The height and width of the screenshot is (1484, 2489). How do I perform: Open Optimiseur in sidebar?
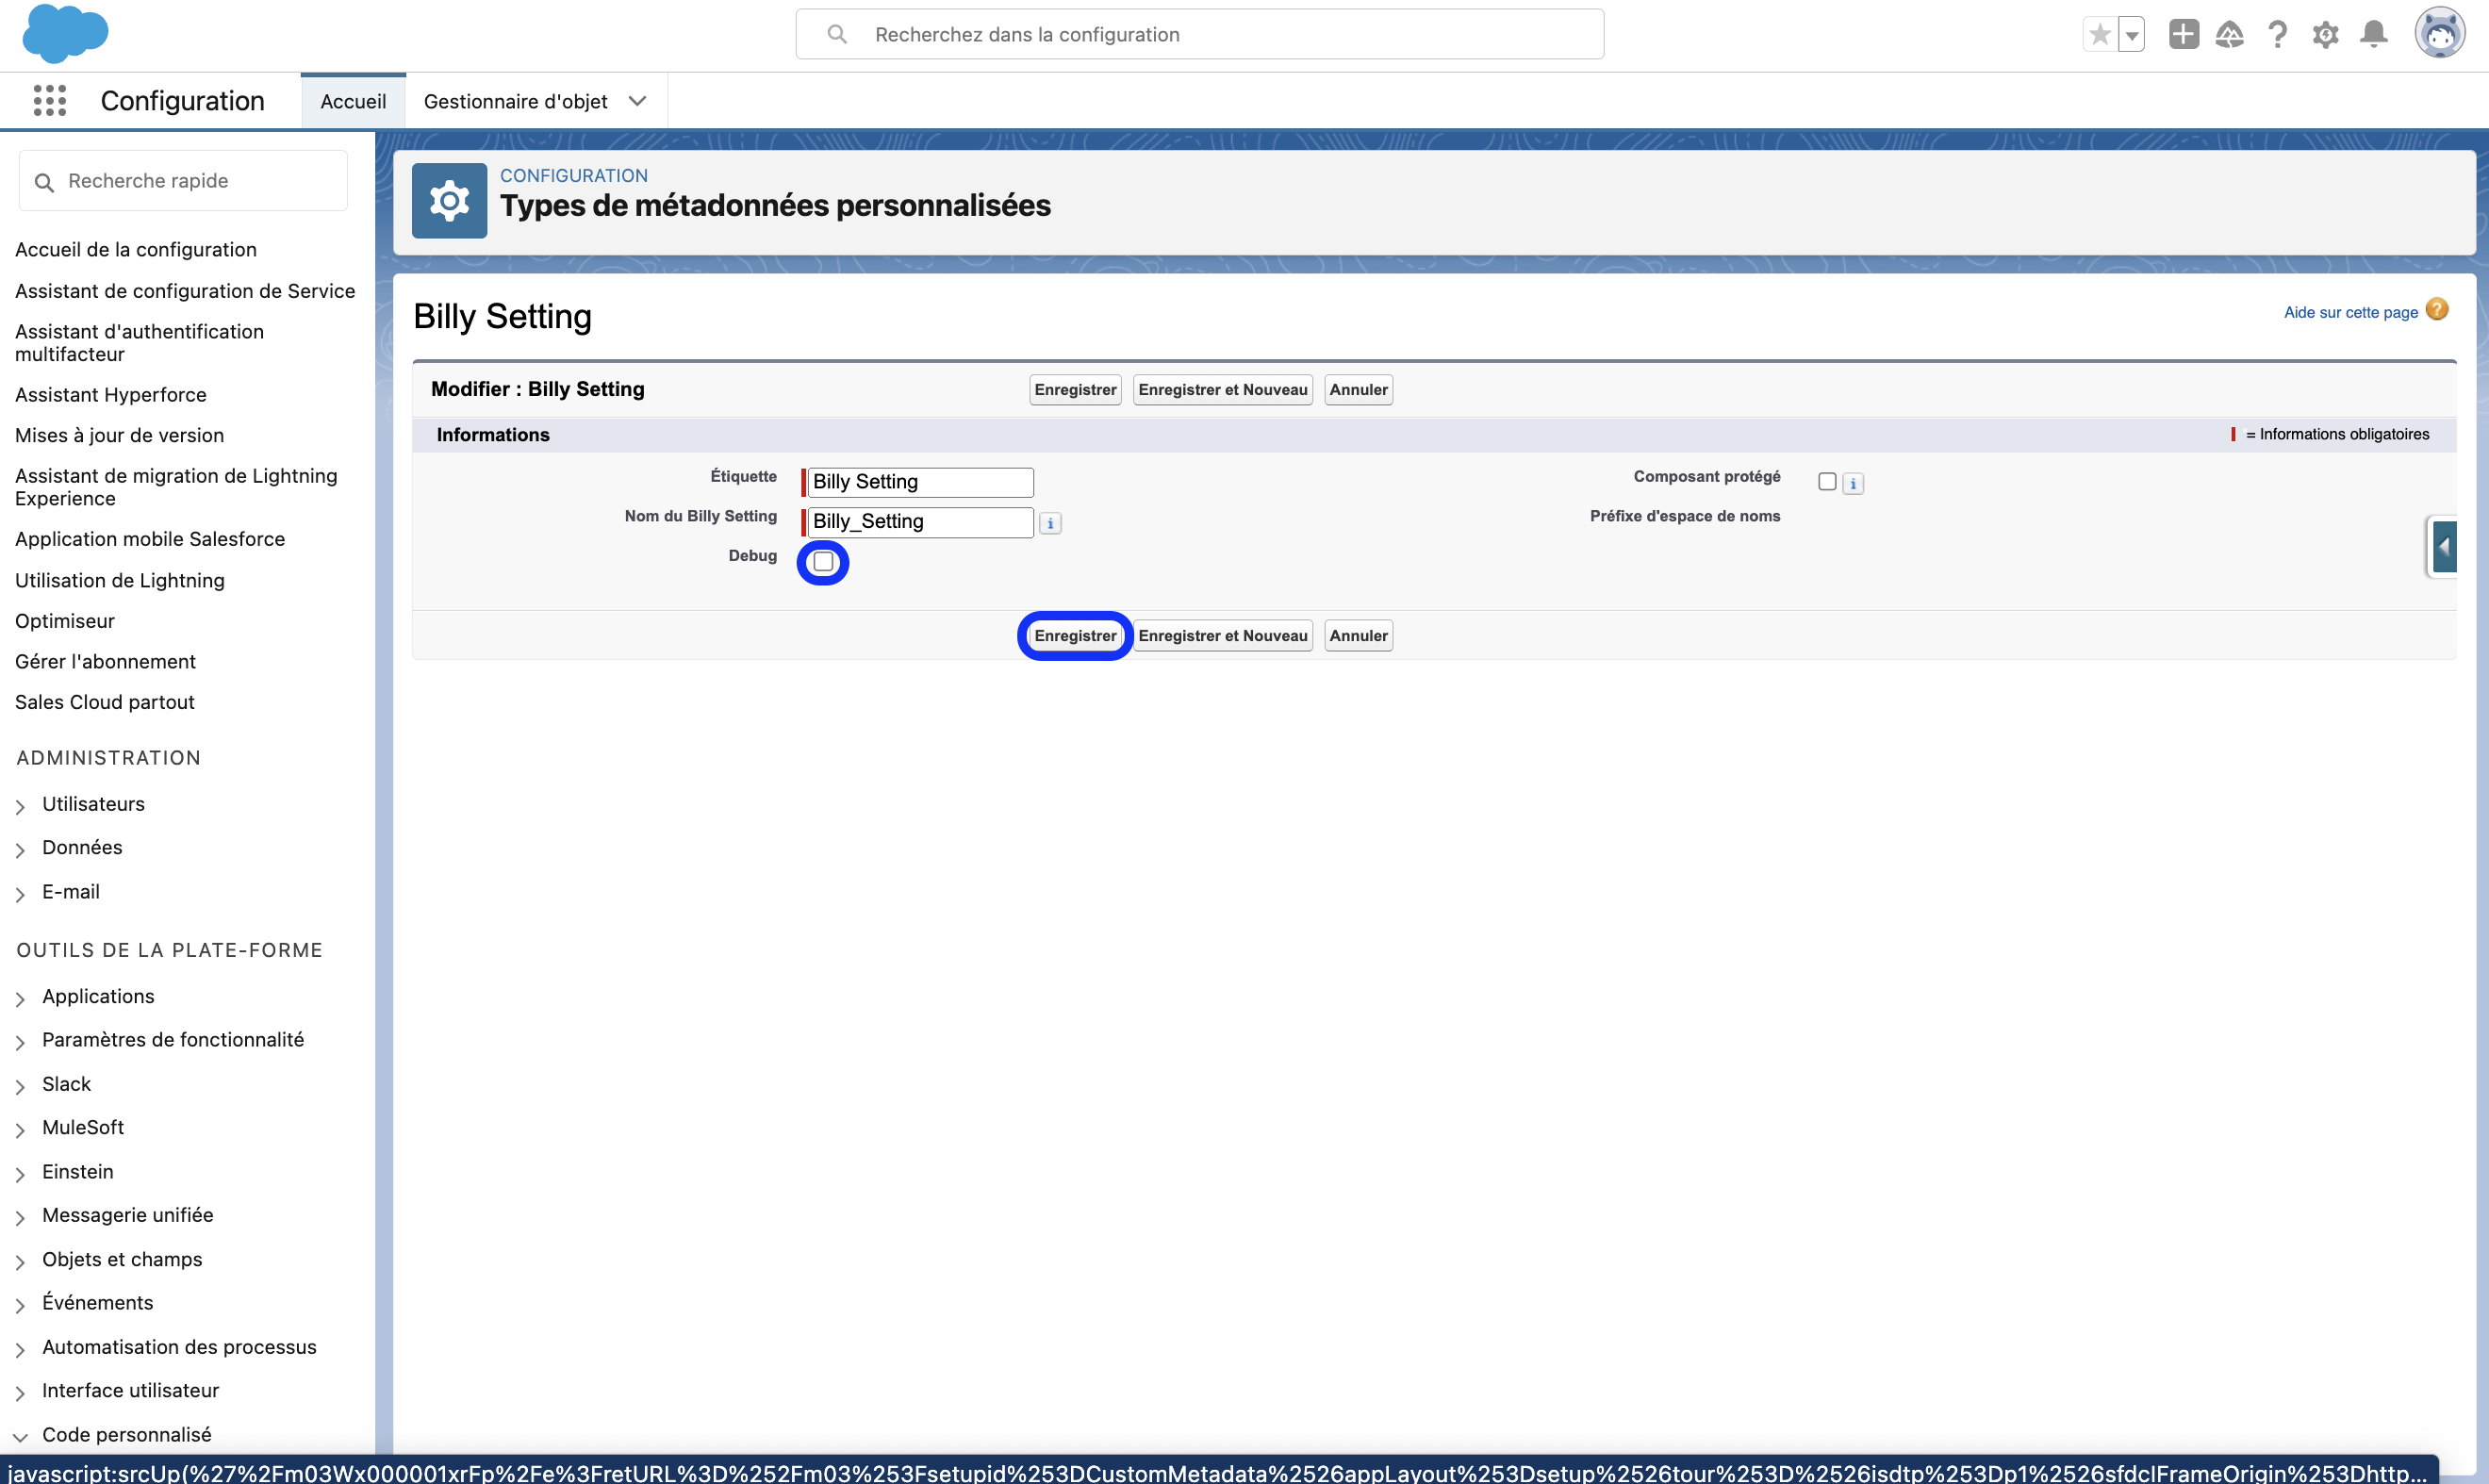click(65, 621)
